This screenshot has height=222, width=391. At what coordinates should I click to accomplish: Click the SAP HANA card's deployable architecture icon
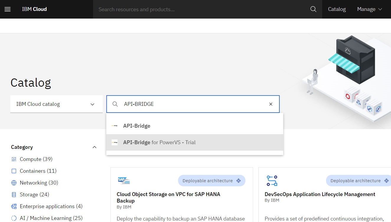pos(239,181)
